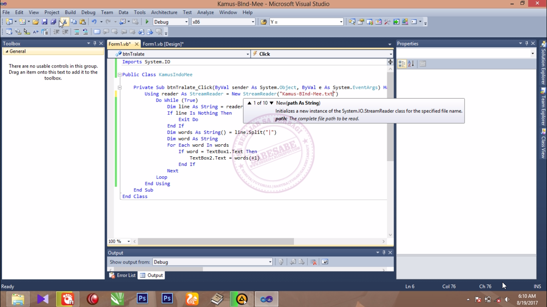Toggle auto-hide pin on the Properties panel
The image size is (547, 307).
(x=527, y=43)
